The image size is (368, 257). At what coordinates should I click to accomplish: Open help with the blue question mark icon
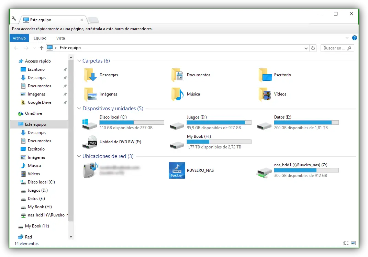(x=354, y=38)
